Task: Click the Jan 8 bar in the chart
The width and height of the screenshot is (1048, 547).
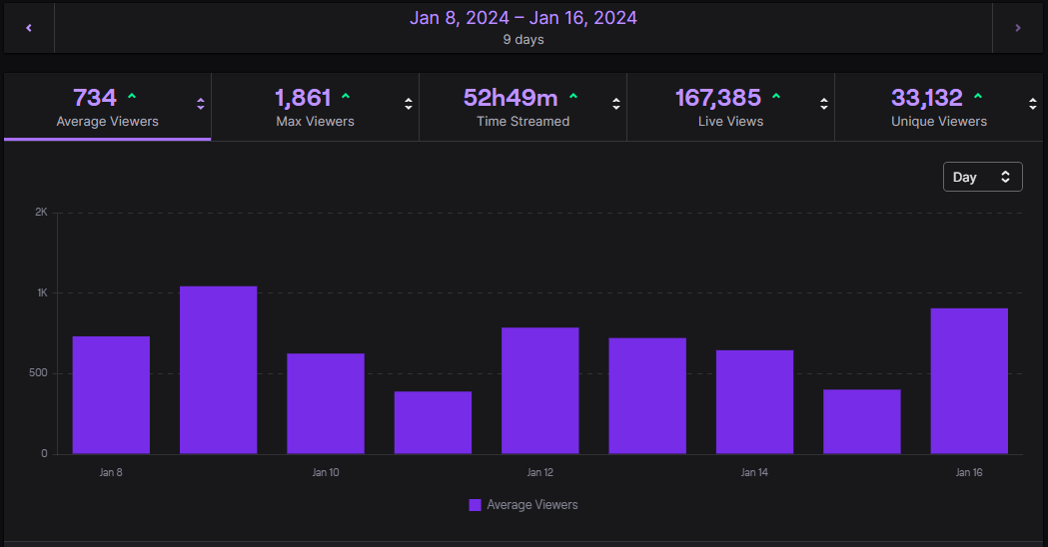Action: (x=111, y=395)
